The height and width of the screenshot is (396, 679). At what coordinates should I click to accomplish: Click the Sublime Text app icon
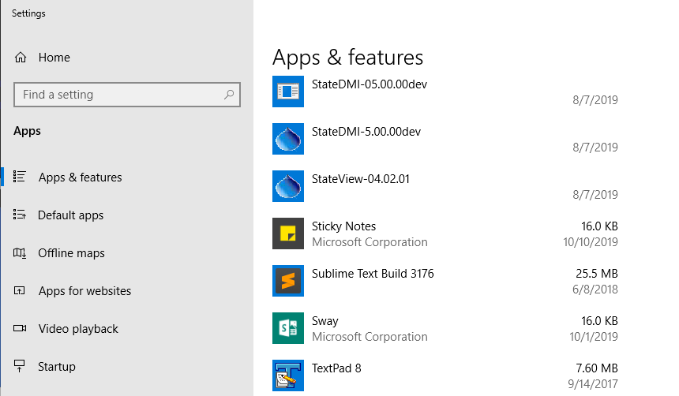(288, 281)
